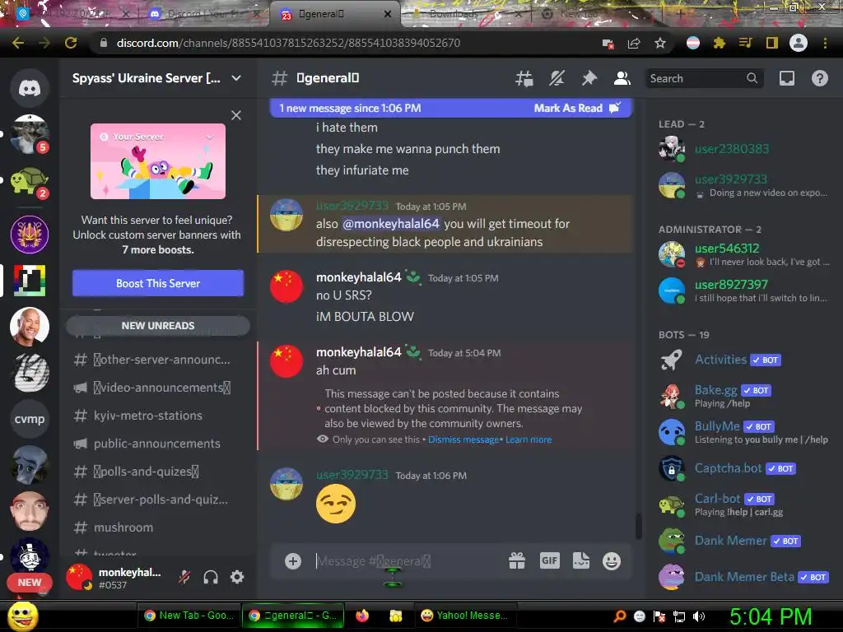
Task: Open user546312 administrator profile
Action: (743, 254)
